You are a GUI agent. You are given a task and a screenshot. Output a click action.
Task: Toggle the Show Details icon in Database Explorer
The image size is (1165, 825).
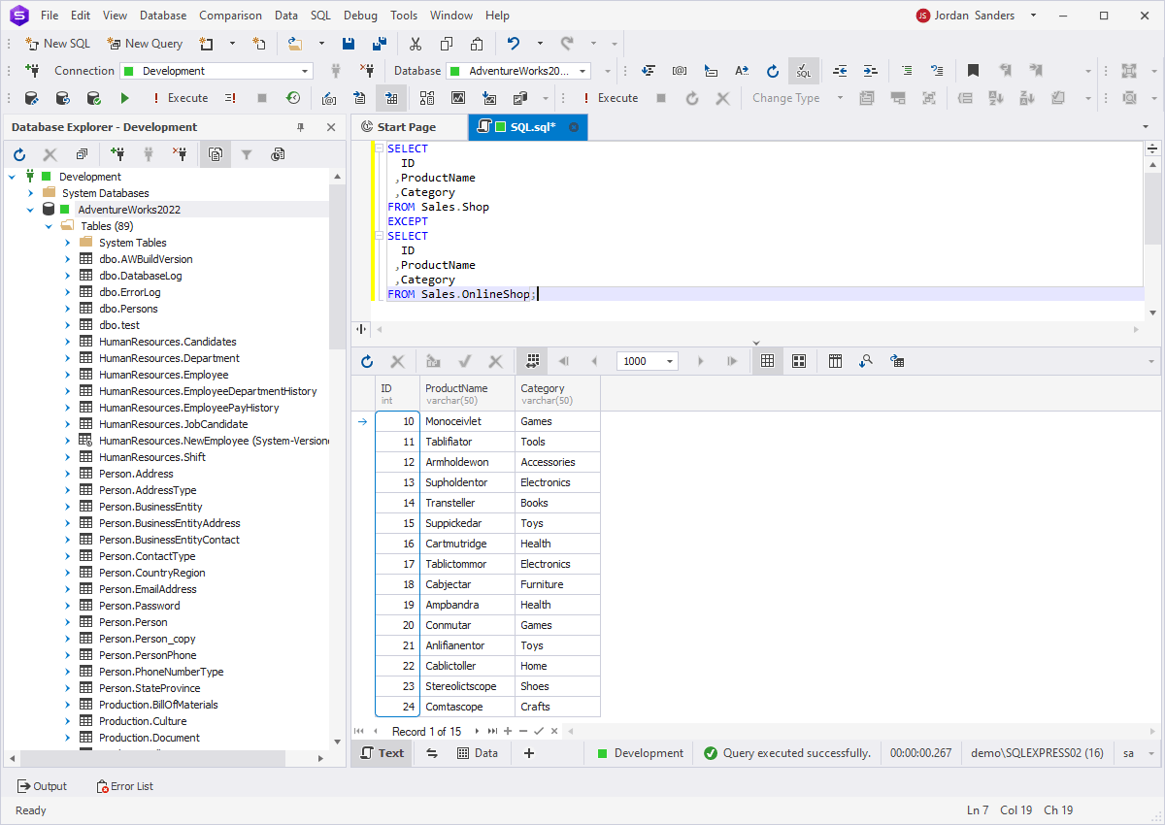[216, 154]
